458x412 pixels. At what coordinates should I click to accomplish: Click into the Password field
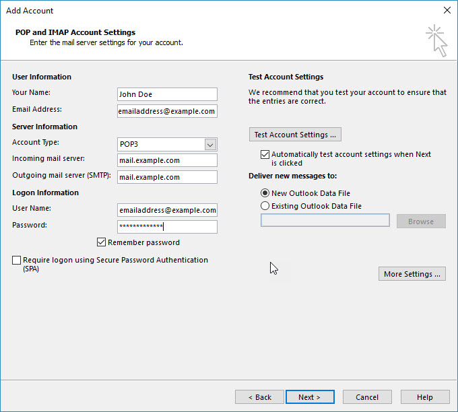pos(167,227)
